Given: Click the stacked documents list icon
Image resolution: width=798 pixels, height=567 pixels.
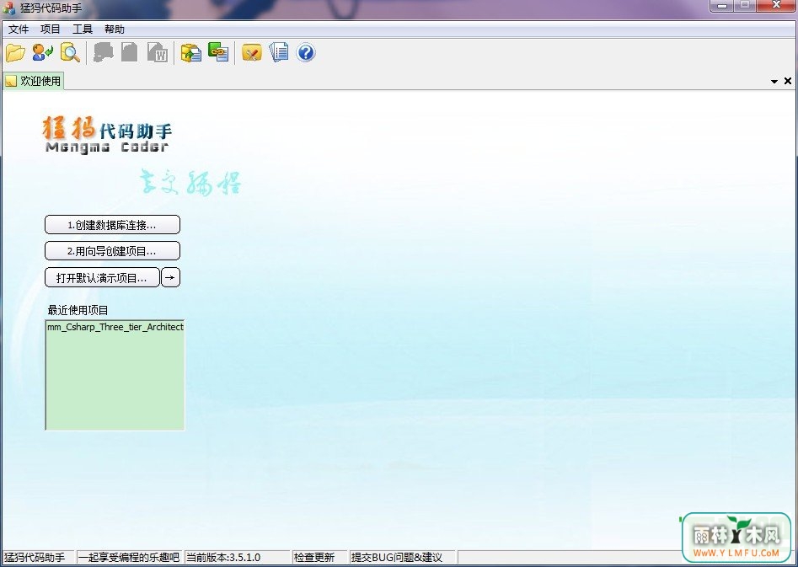Looking at the screenshot, I should pyautogui.click(x=279, y=52).
